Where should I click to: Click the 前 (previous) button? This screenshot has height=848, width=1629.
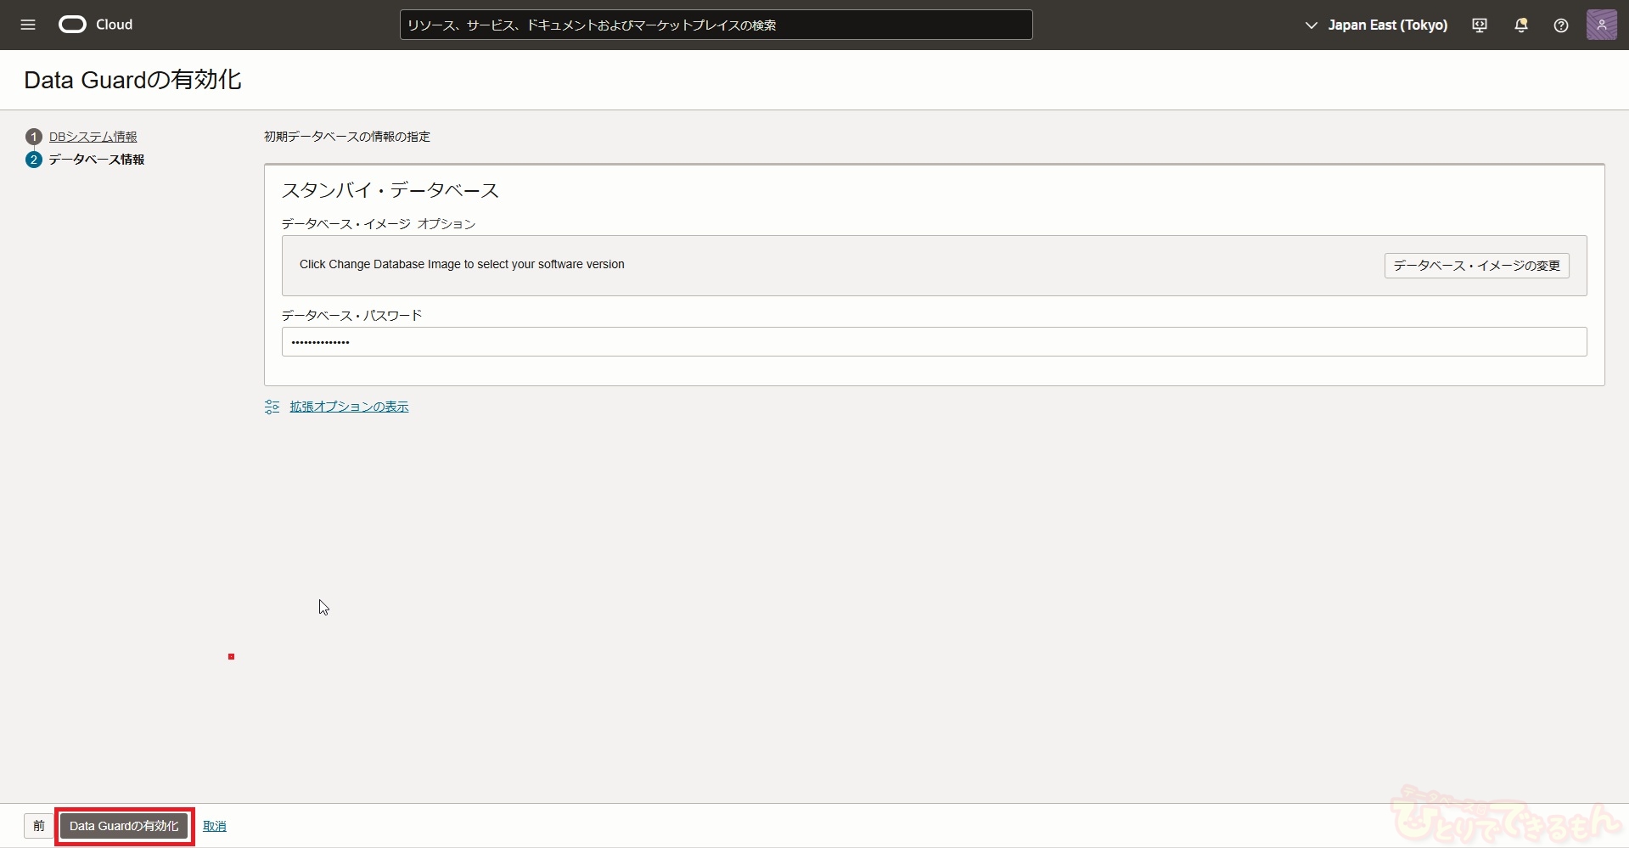click(x=39, y=826)
